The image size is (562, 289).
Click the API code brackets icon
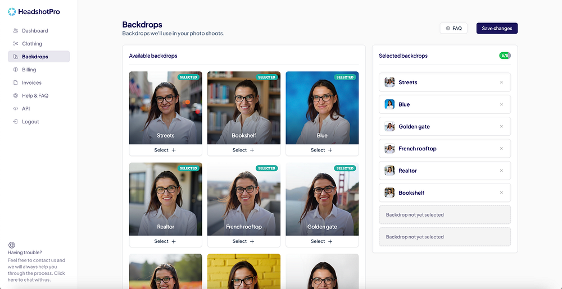tap(15, 108)
